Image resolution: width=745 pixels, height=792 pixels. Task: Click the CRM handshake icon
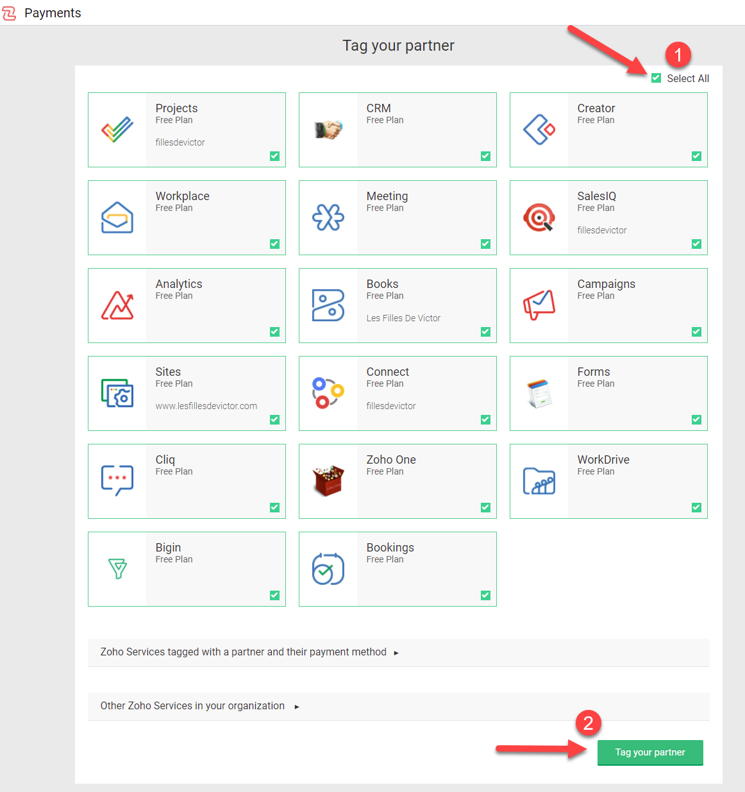[x=328, y=130]
